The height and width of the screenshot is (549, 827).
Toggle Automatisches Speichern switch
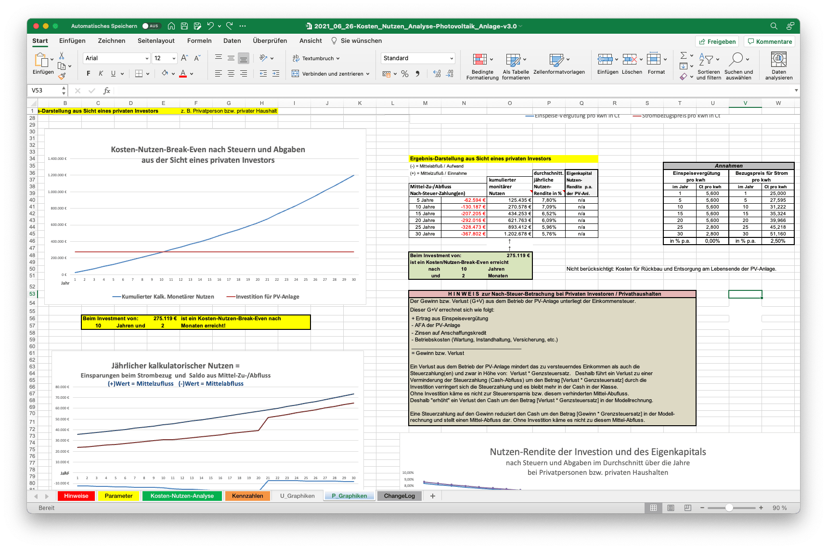pos(151,26)
